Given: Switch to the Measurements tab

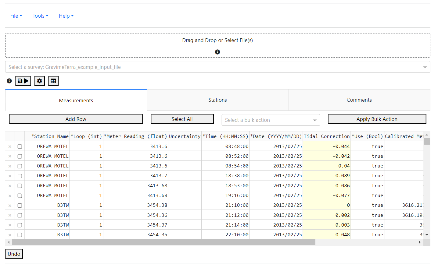Looking at the screenshot, I should click(x=76, y=100).
